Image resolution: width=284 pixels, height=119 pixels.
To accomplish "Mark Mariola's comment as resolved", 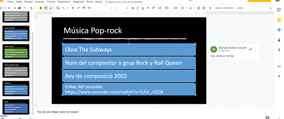I will (x=250, y=49).
